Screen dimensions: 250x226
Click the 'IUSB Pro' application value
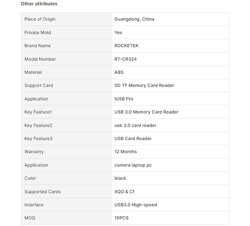[x=124, y=99]
